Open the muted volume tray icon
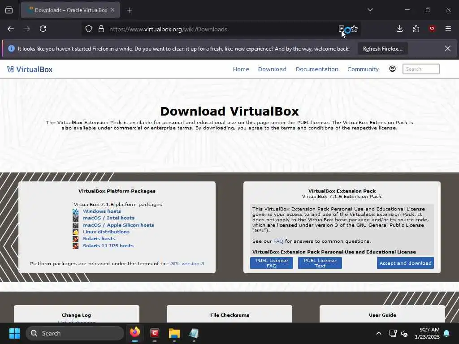The height and width of the screenshot is (344, 459). coord(404,333)
